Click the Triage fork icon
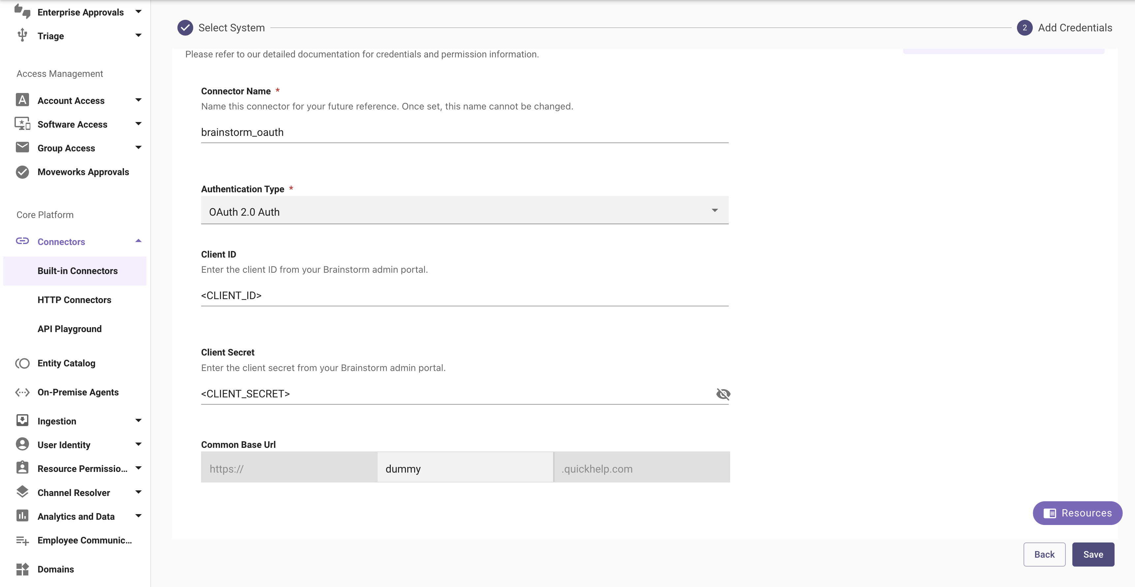Screen dimensions: 1135x587 (x=22, y=35)
